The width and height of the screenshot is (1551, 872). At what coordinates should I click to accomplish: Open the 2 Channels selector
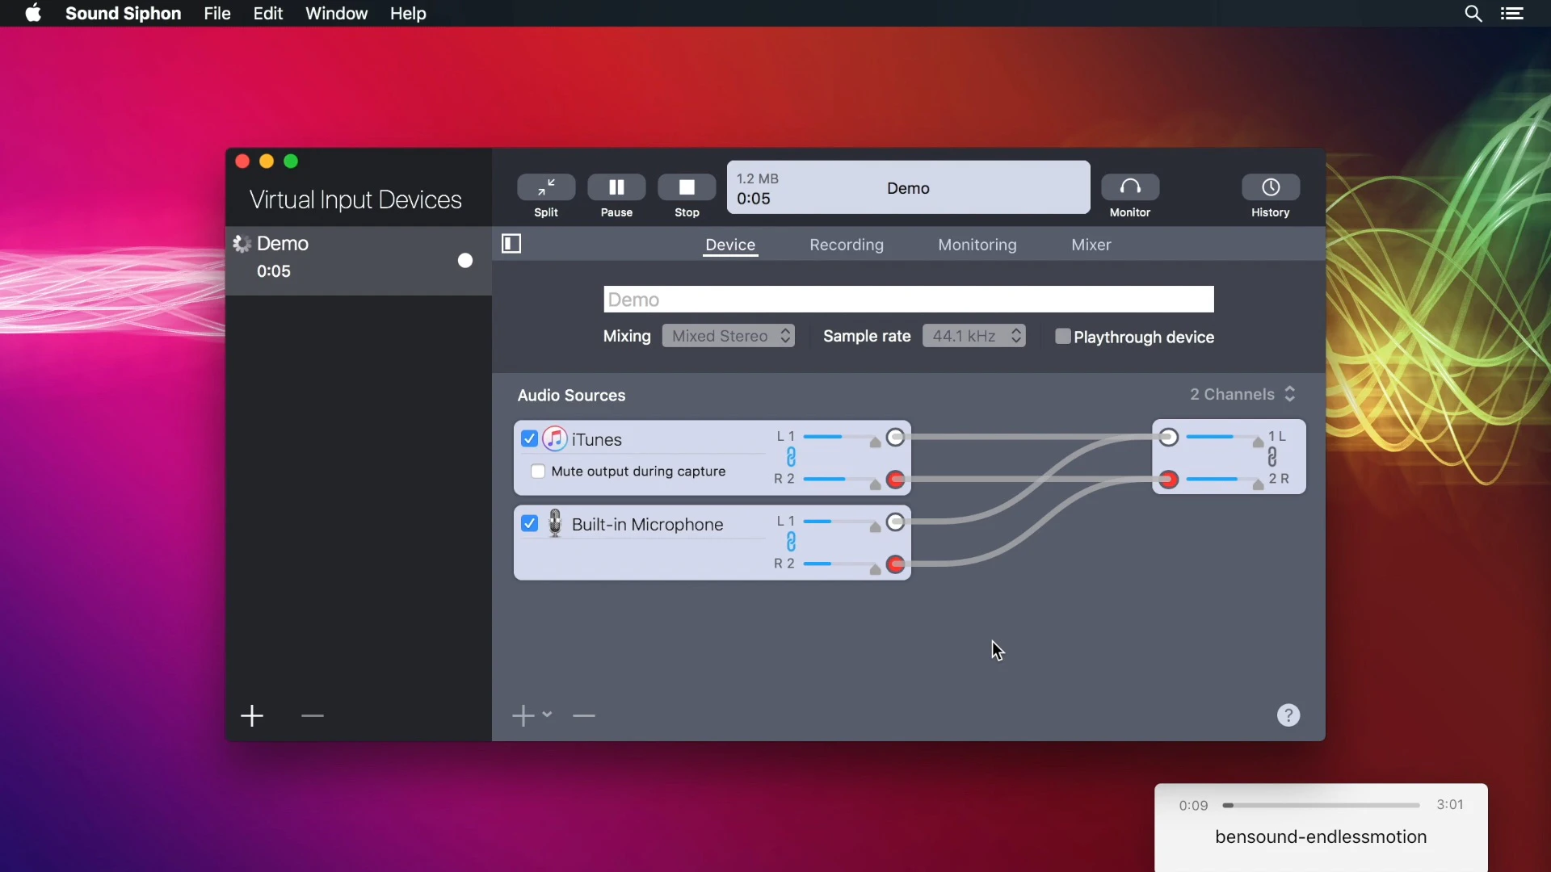1242,394
